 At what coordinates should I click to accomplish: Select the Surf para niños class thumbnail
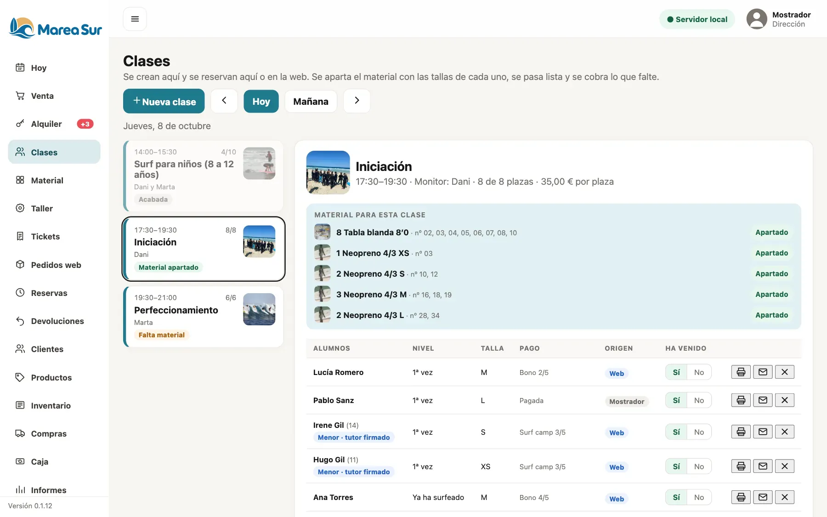tap(259, 163)
